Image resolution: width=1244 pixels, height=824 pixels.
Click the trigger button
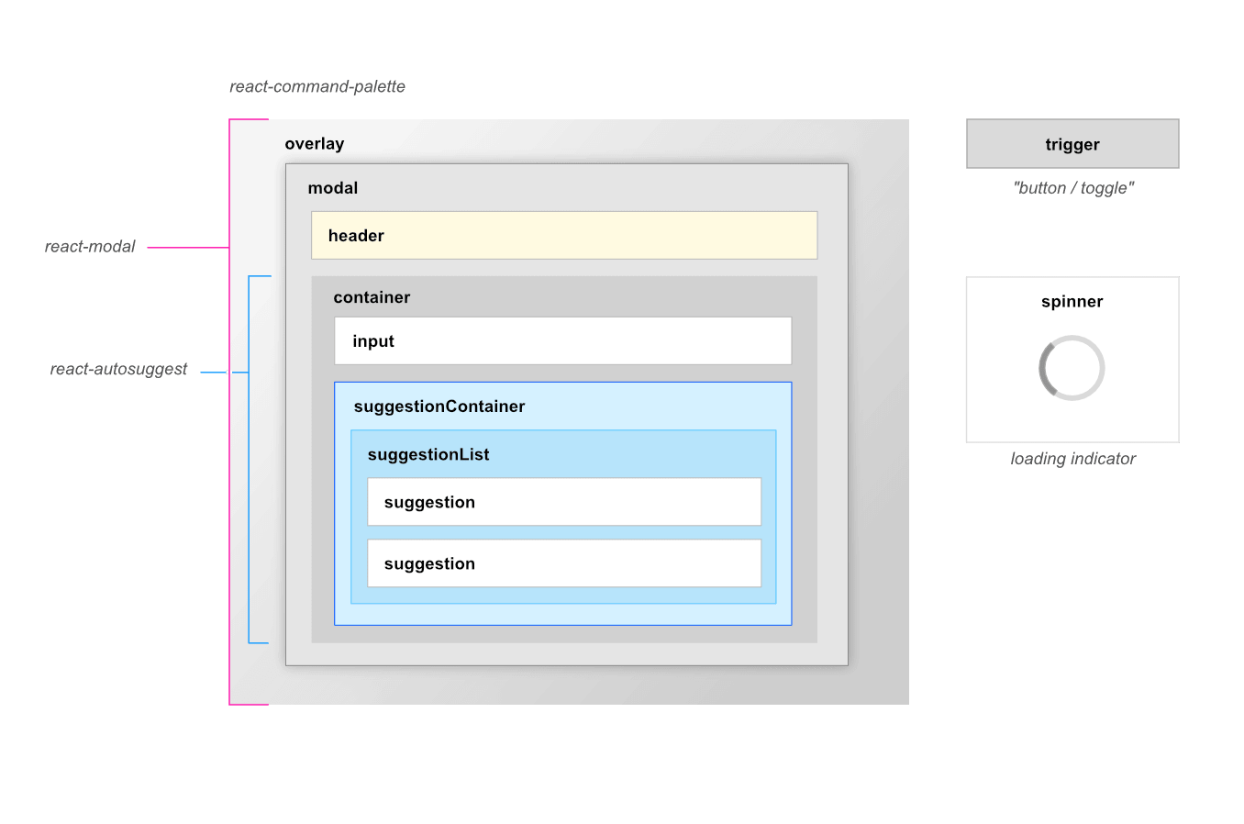tap(1072, 144)
